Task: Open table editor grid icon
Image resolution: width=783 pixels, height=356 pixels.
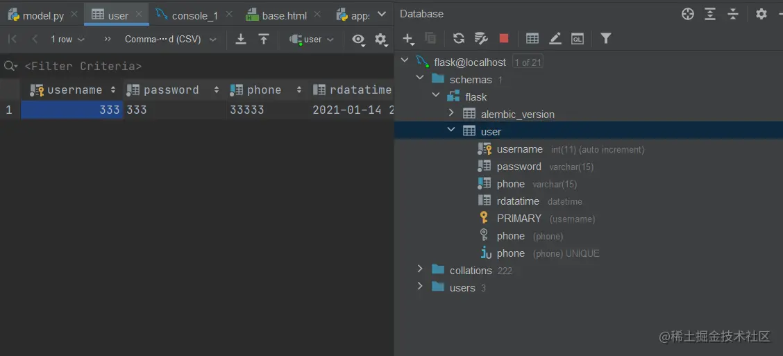Action: 532,38
